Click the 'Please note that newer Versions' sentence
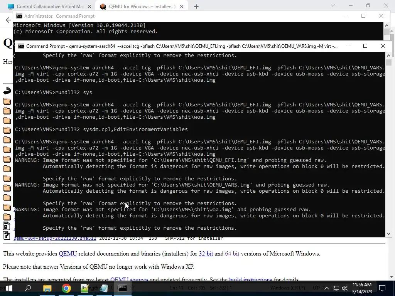 (98, 267)
